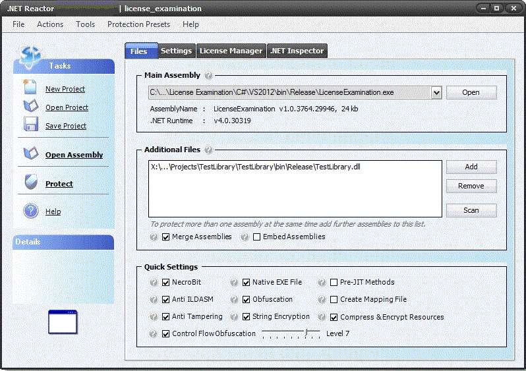Click the help icon next to String Encryption

234,316
